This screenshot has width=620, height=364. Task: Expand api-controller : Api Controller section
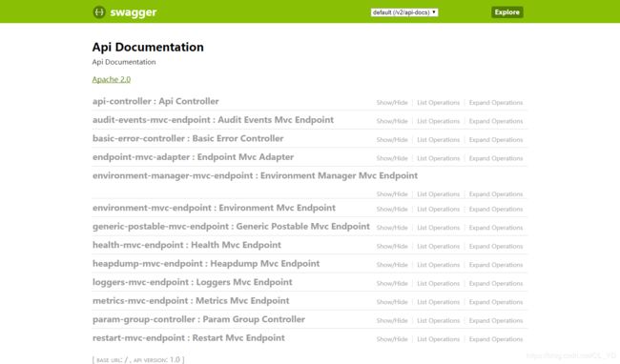[155, 101]
